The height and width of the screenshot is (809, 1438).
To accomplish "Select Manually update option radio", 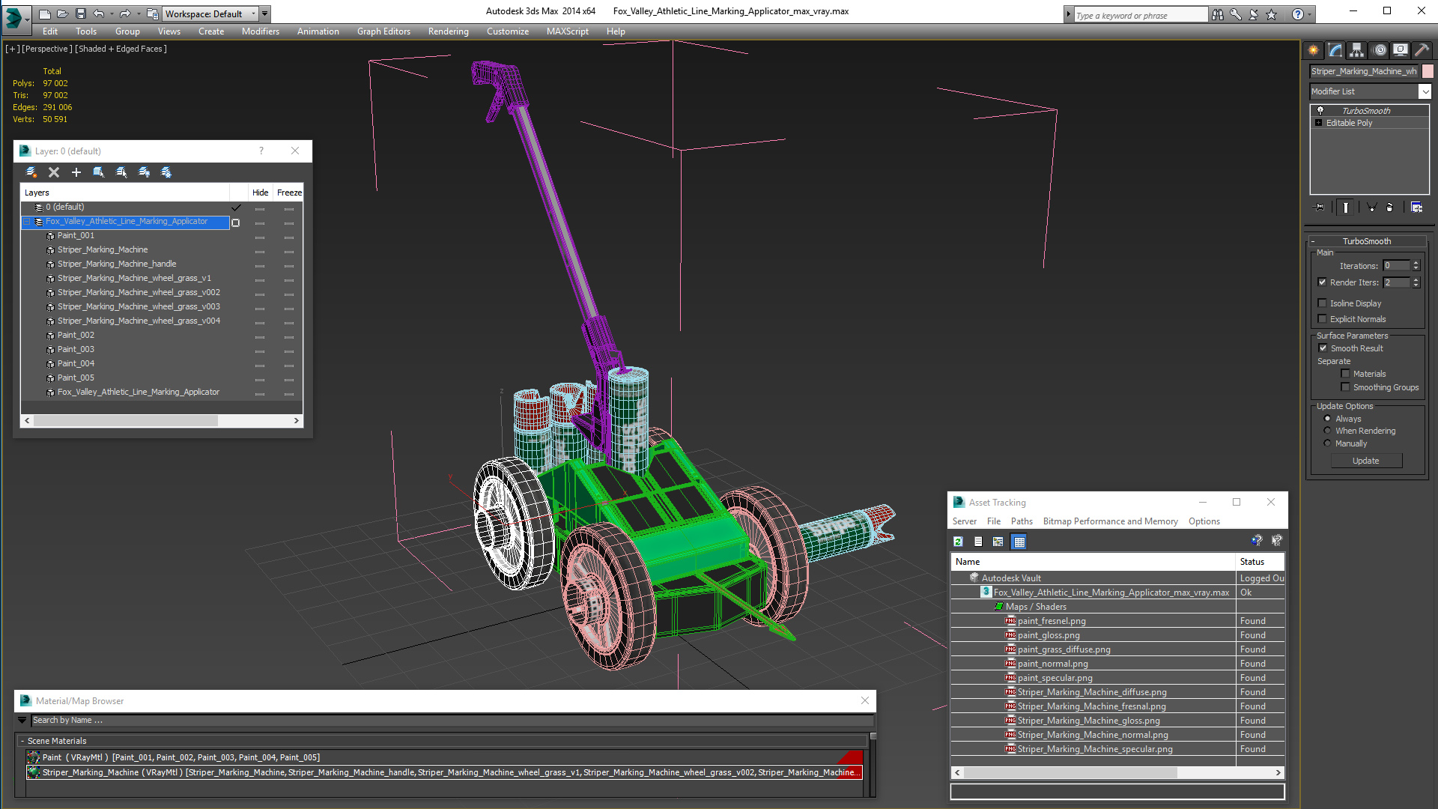I will (x=1327, y=443).
